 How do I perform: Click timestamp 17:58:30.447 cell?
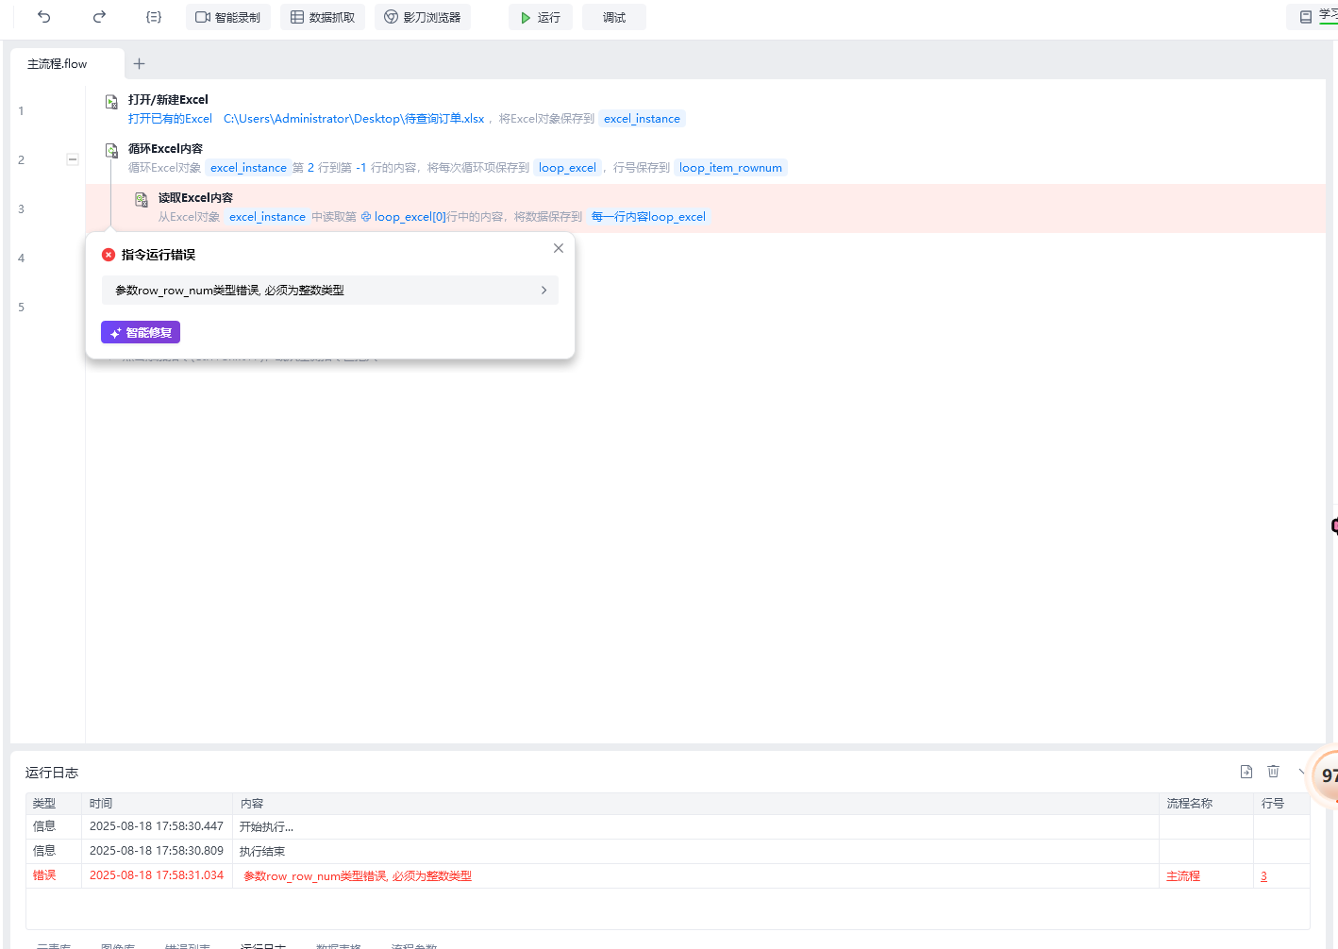pyautogui.click(x=157, y=826)
